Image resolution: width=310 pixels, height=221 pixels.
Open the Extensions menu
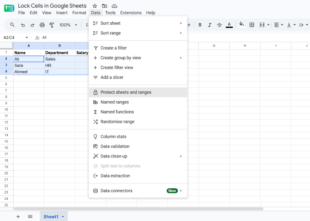pos(131,13)
